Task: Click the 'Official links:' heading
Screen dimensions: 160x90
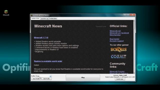Action: [118, 26]
